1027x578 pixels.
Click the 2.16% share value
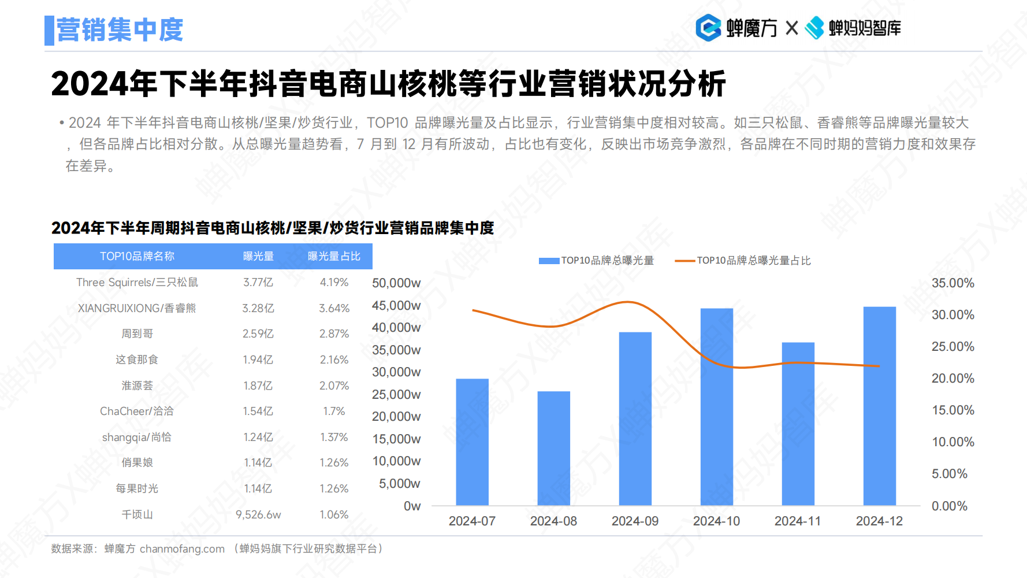coord(334,360)
